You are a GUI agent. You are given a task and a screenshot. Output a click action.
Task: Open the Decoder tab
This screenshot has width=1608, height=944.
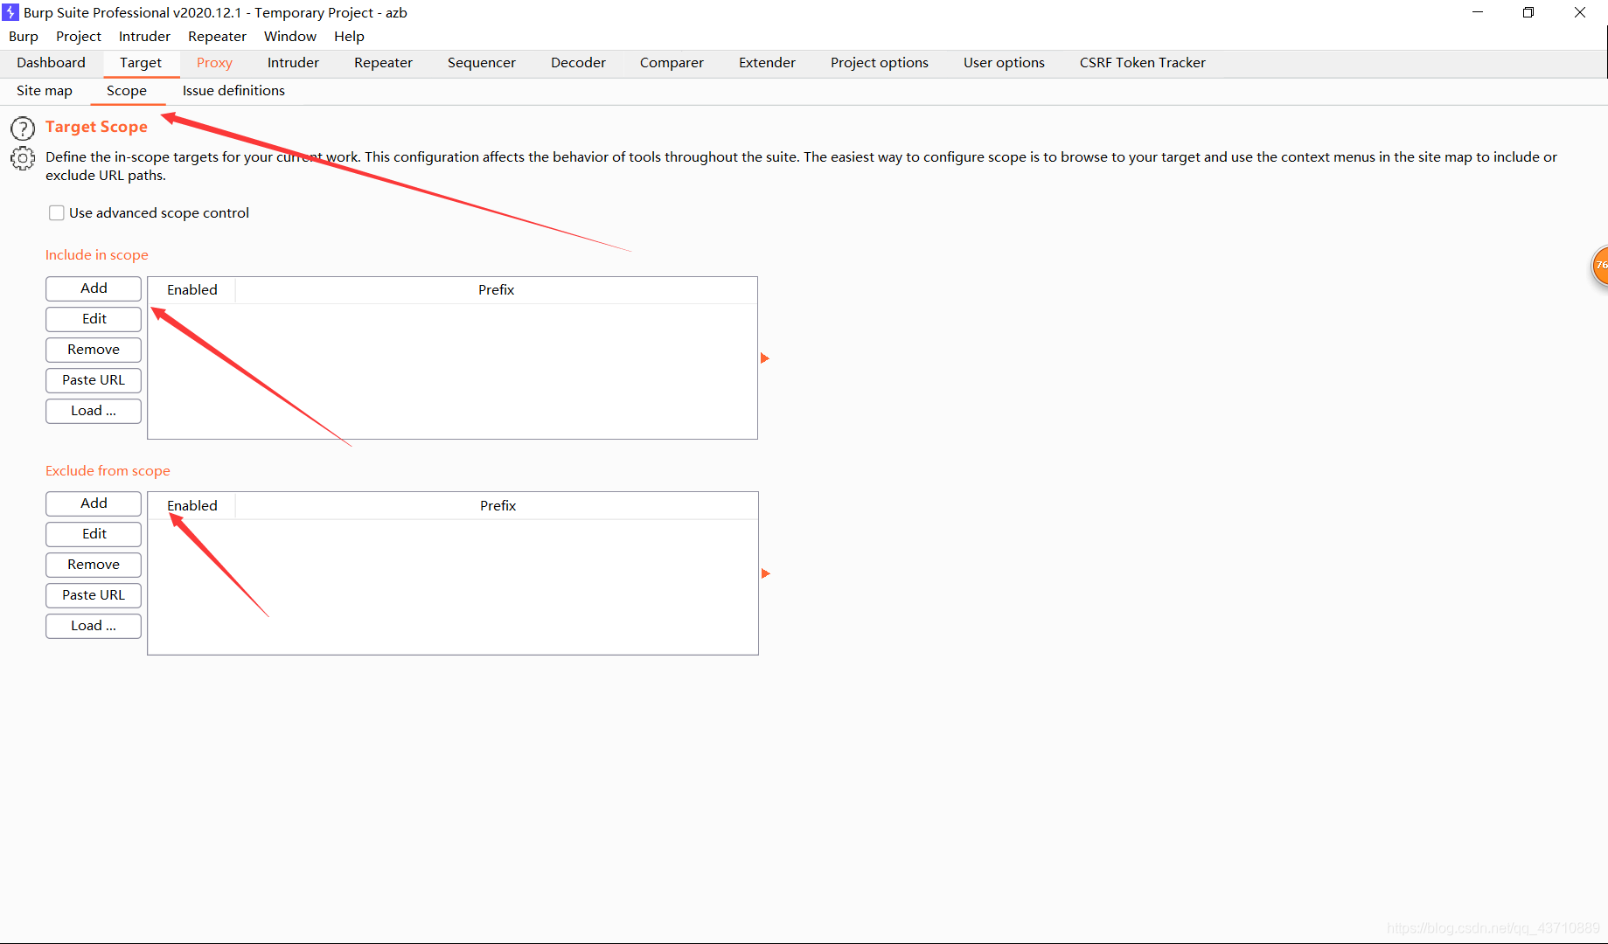578,63
